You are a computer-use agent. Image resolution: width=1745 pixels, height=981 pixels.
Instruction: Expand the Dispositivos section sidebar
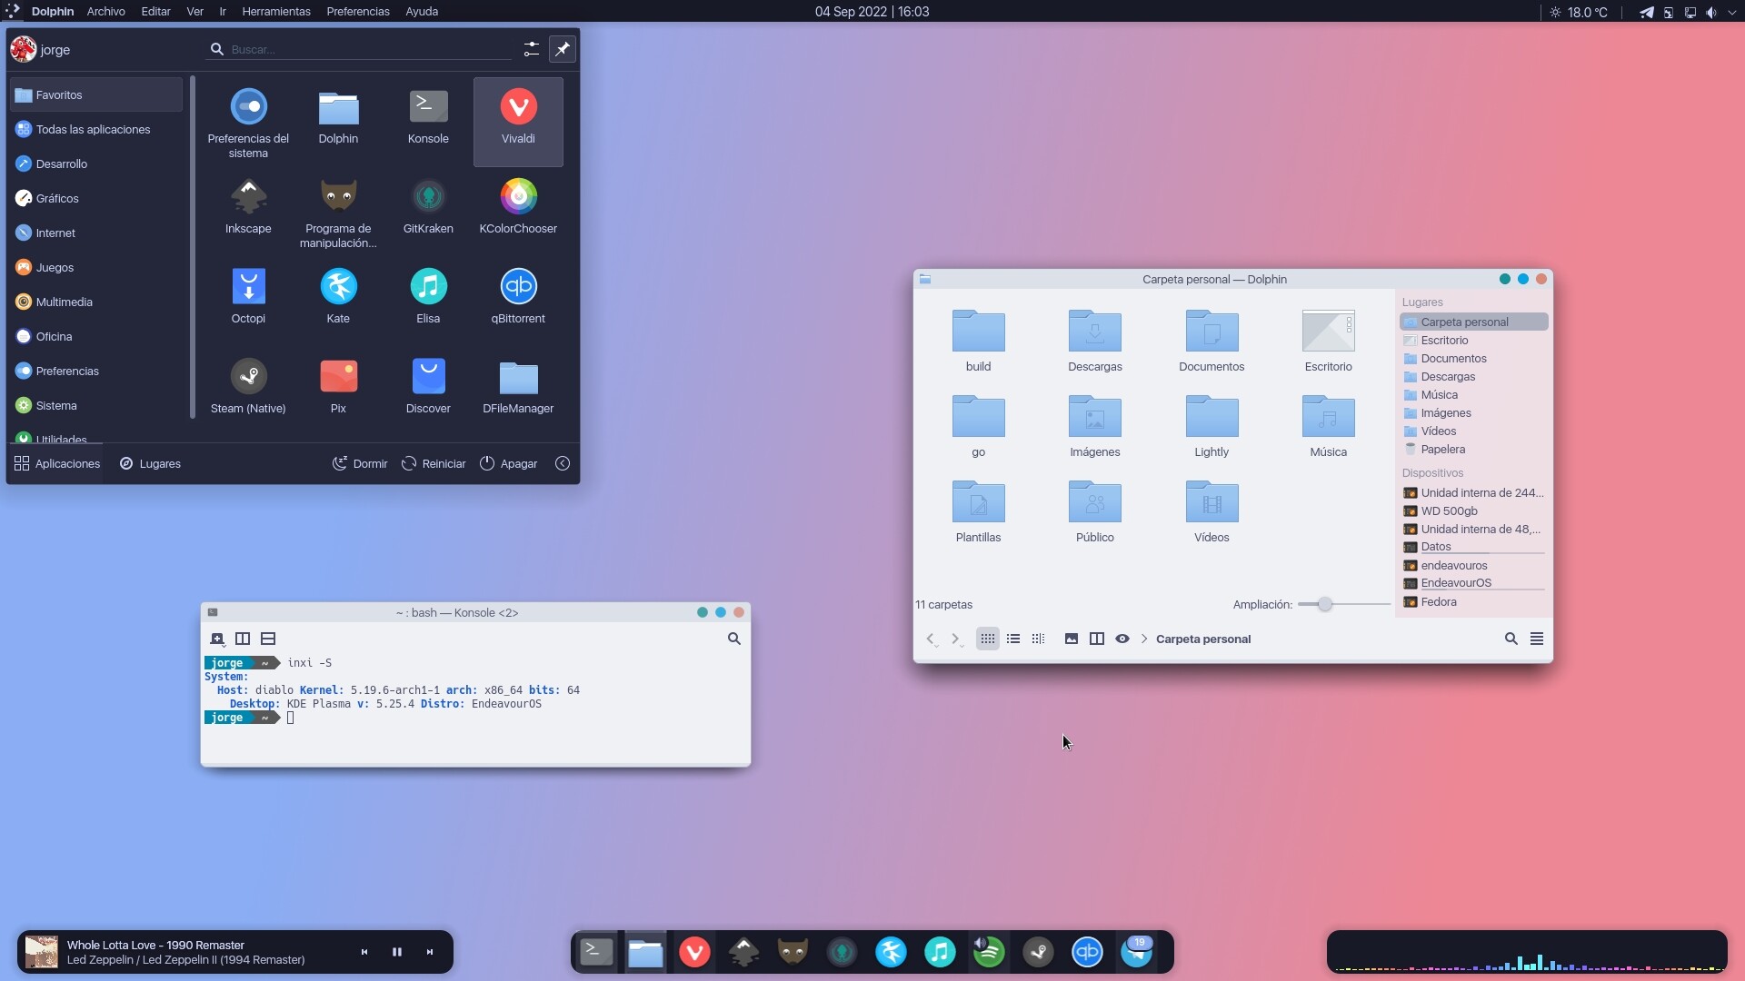1432,472
